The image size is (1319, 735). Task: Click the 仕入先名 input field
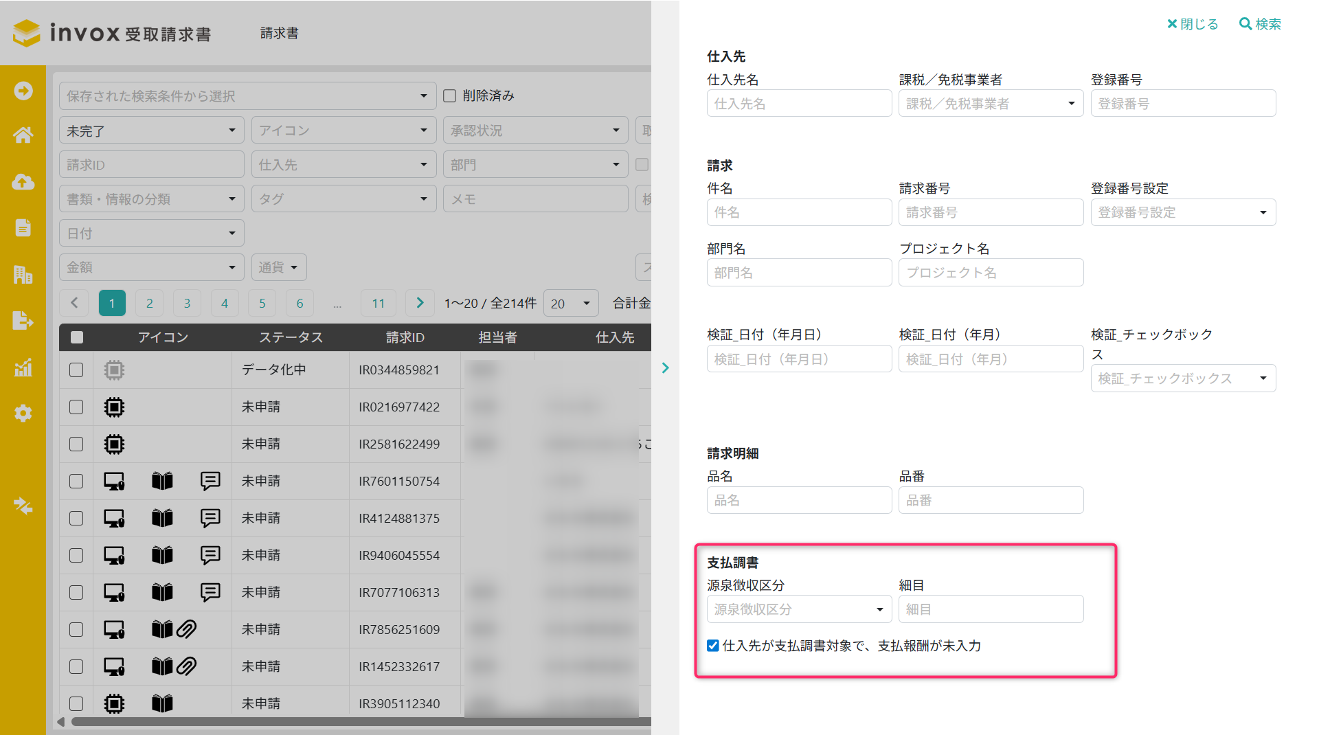(x=799, y=104)
